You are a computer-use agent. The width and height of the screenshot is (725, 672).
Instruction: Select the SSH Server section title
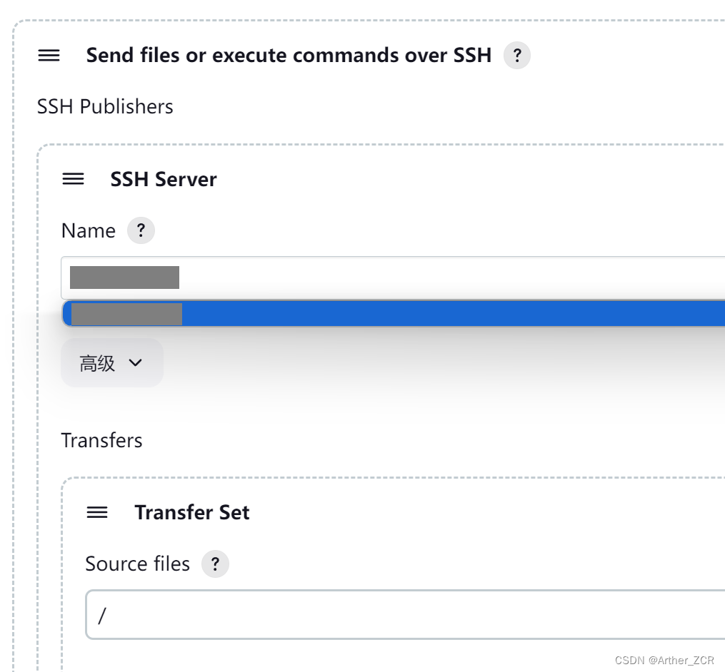(163, 179)
